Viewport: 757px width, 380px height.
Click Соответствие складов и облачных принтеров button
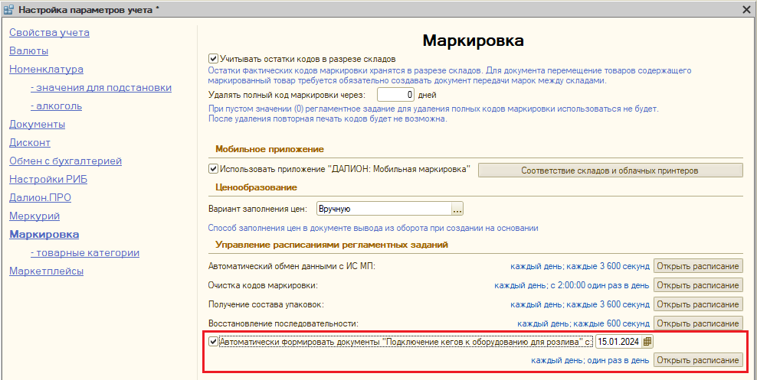[x=610, y=170]
